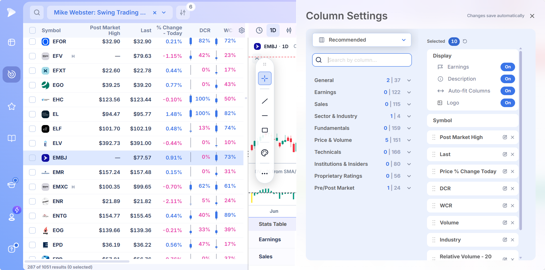Edit the Post Market High column
The image size is (545, 270).
coord(505,137)
